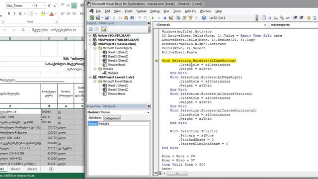Open the Debug menu
Image resolution: width=318 pixels, height=179 pixels.
coord(155,11)
